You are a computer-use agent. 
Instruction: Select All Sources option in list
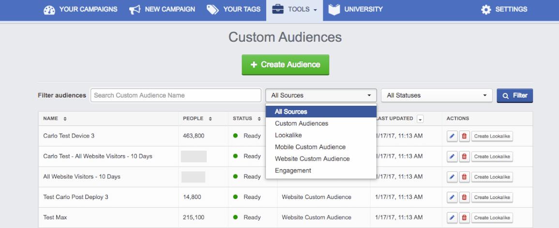(321, 111)
